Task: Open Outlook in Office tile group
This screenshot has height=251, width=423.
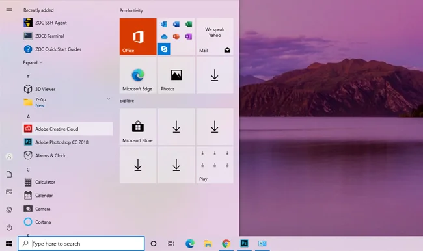Action: (x=164, y=24)
